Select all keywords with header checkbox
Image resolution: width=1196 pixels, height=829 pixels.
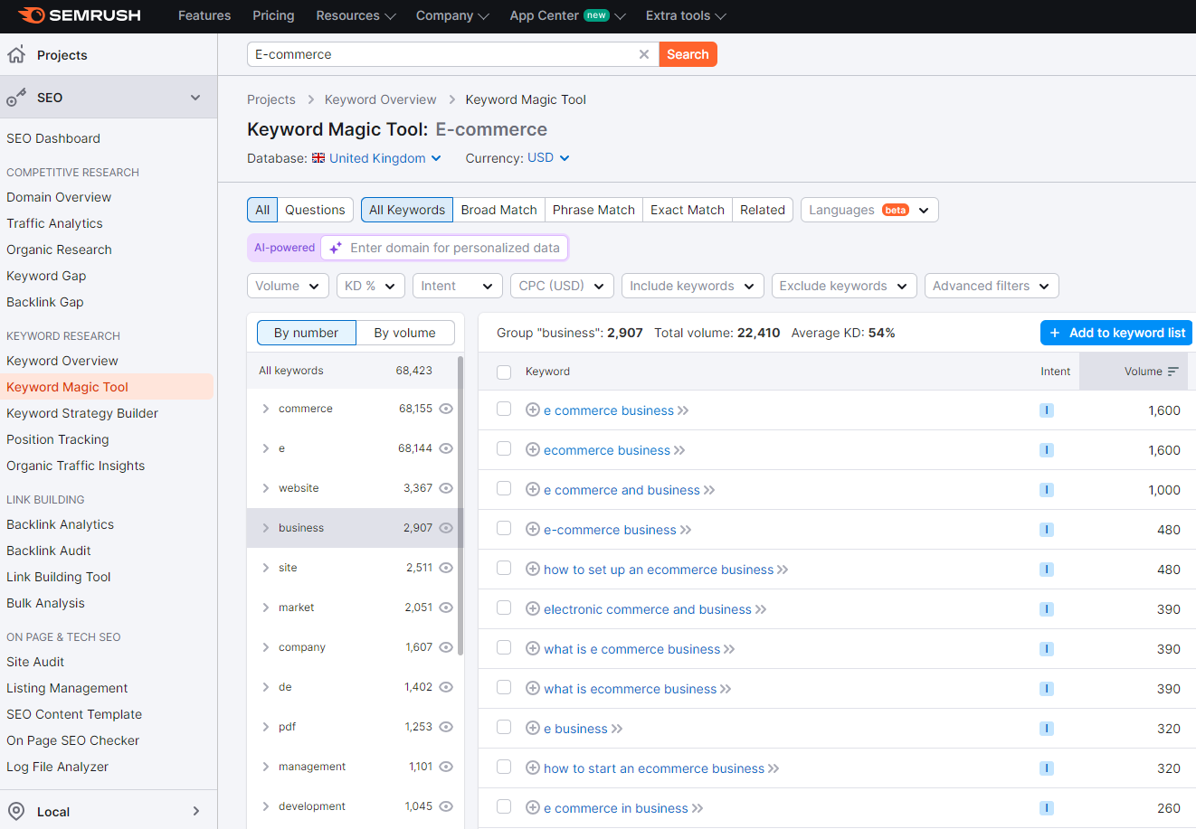[x=504, y=372]
